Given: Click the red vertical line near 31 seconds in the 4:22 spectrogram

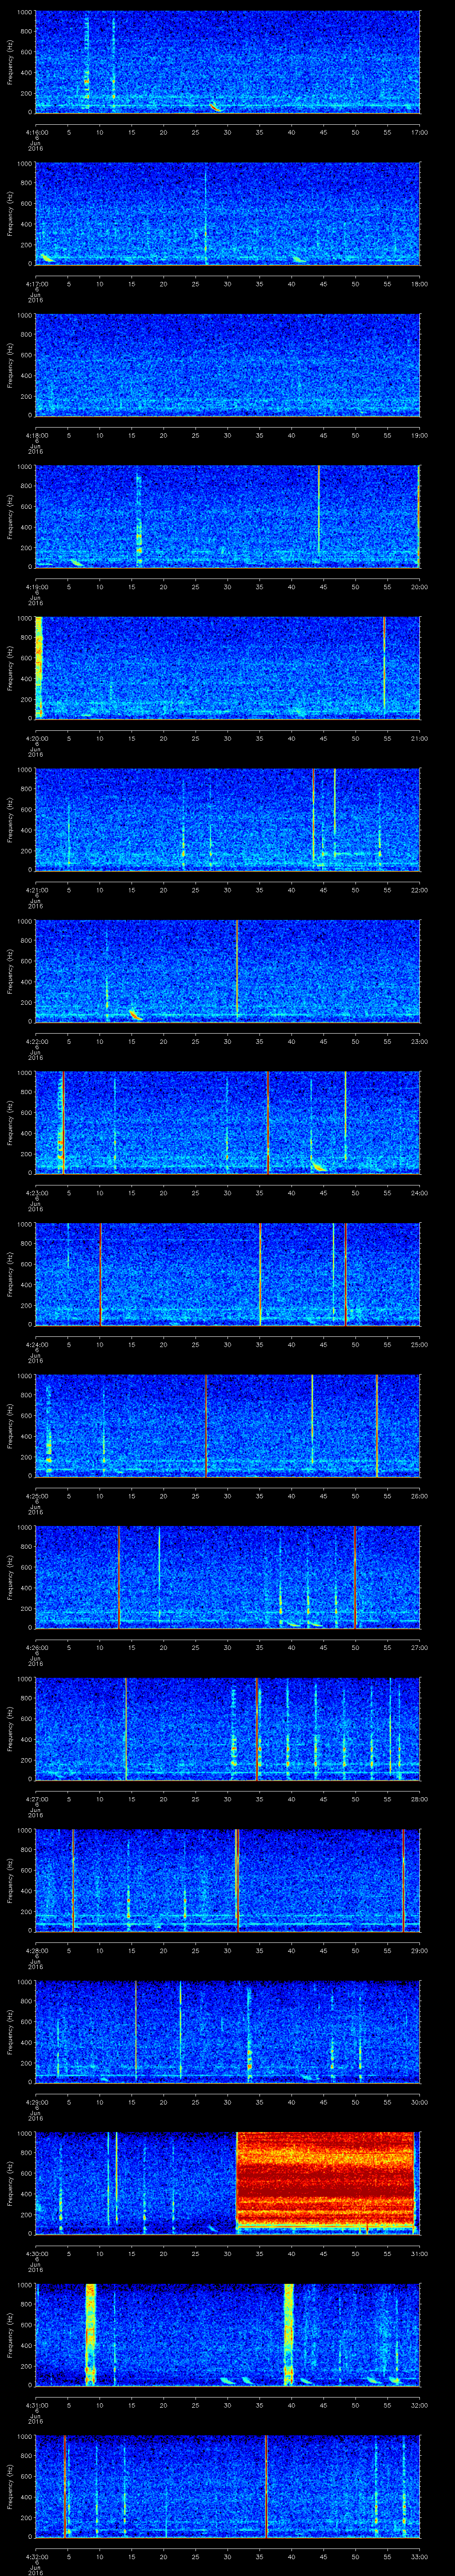Looking at the screenshot, I should point(237,970).
